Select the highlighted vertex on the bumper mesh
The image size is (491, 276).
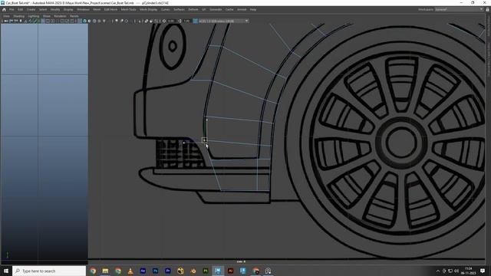(204, 140)
